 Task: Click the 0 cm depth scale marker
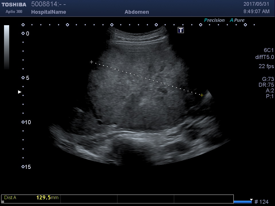pyautogui.click(x=23, y=33)
